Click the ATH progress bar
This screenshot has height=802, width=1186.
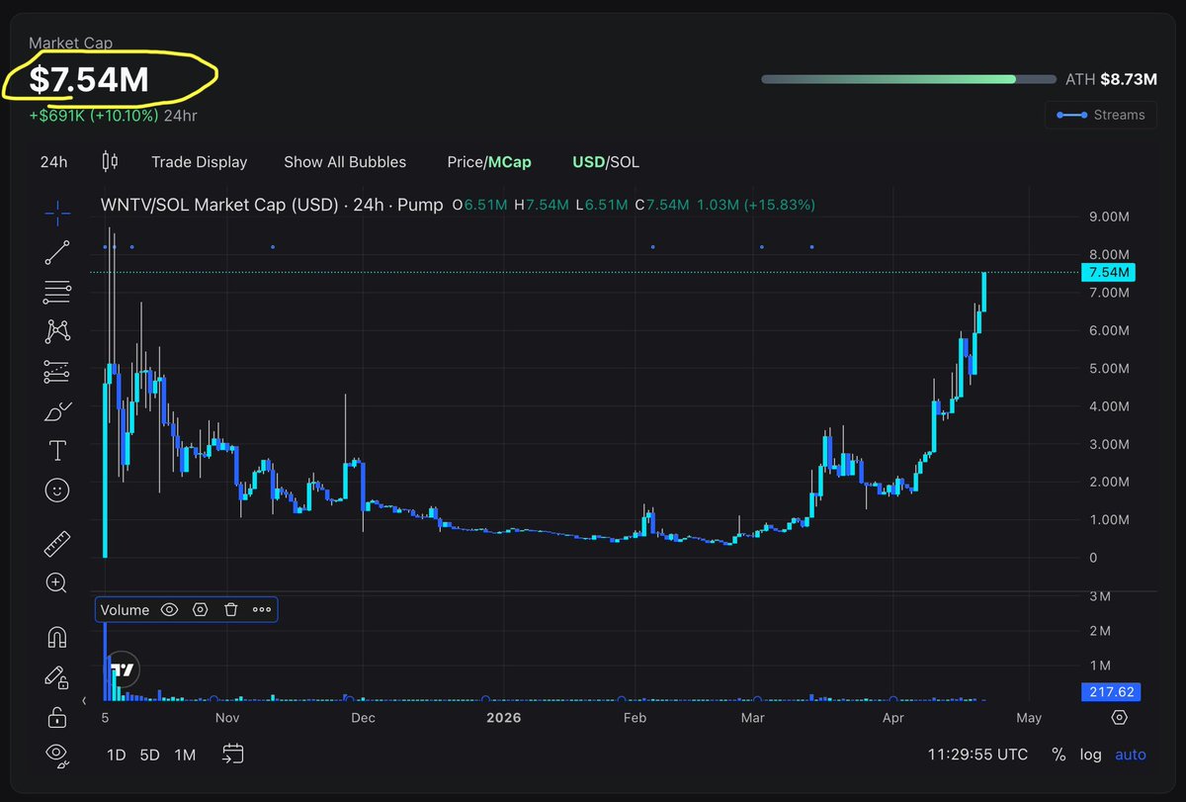click(907, 79)
